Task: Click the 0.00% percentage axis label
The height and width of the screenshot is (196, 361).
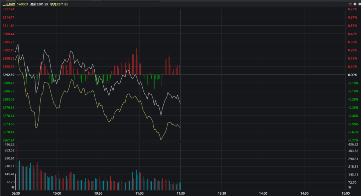Action: [x=353, y=75]
